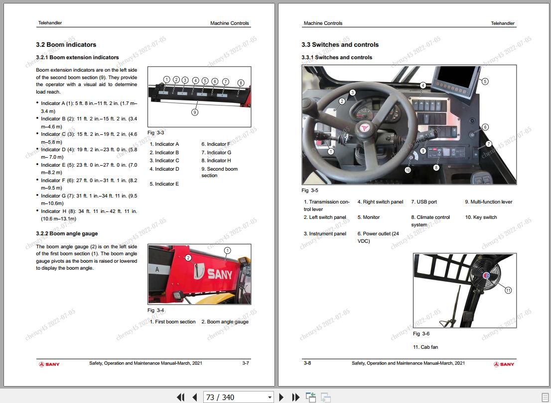Screen dimensions: 551x403
Task: Click the Machine Controls header on left page
Action: pyautogui.click(x=230, y=23)
